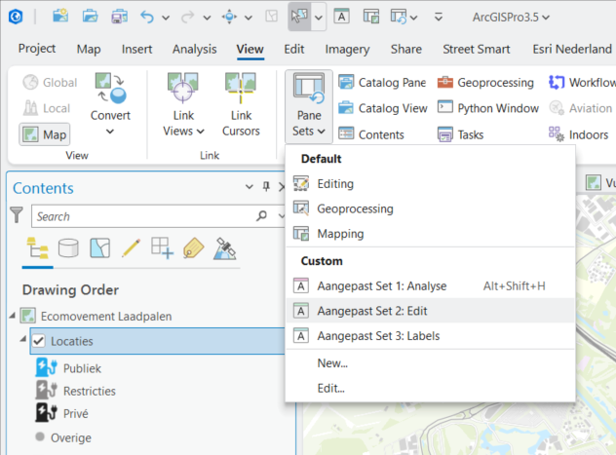Click the Contents search field

[141, 216]
